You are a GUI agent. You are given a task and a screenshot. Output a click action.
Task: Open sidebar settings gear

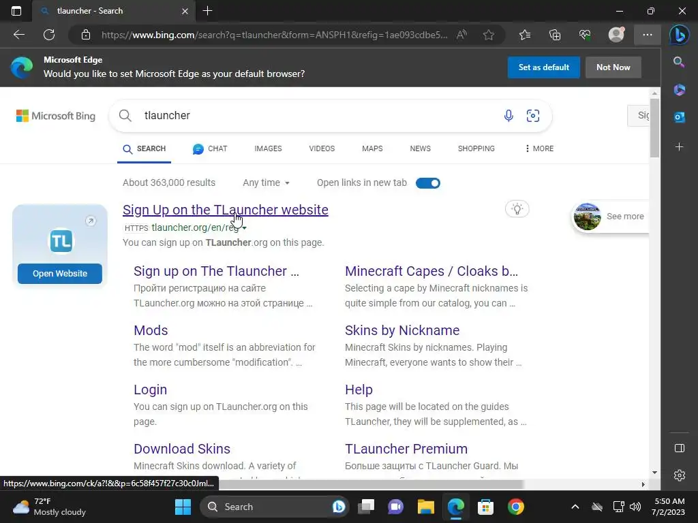(x=680, y=475)
